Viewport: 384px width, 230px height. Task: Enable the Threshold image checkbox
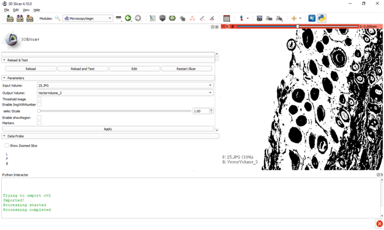tap(39, 99)
